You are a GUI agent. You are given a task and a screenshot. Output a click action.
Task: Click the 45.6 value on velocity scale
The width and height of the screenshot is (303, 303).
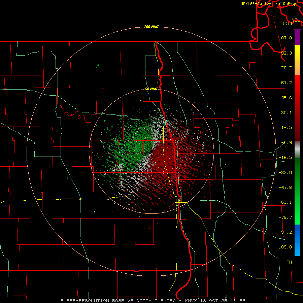click(287, 98)
